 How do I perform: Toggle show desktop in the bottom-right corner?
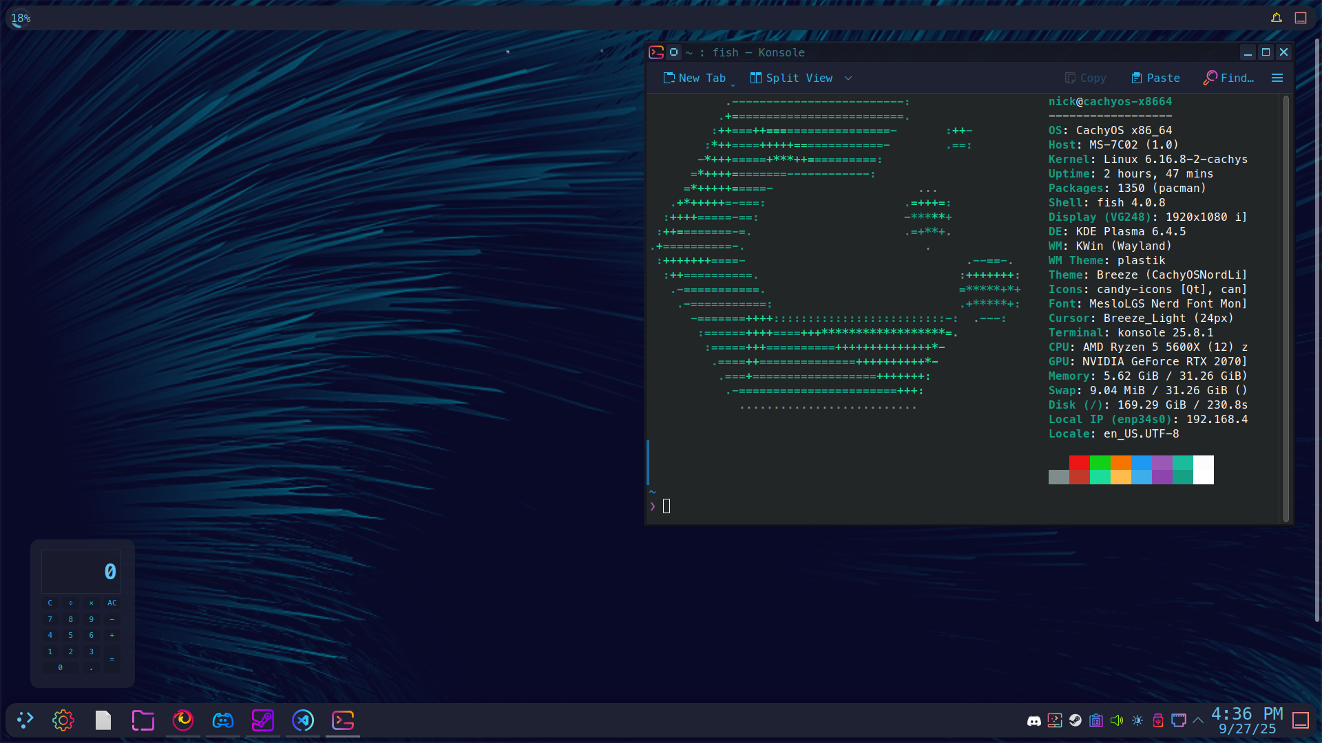click(1300, 720)
